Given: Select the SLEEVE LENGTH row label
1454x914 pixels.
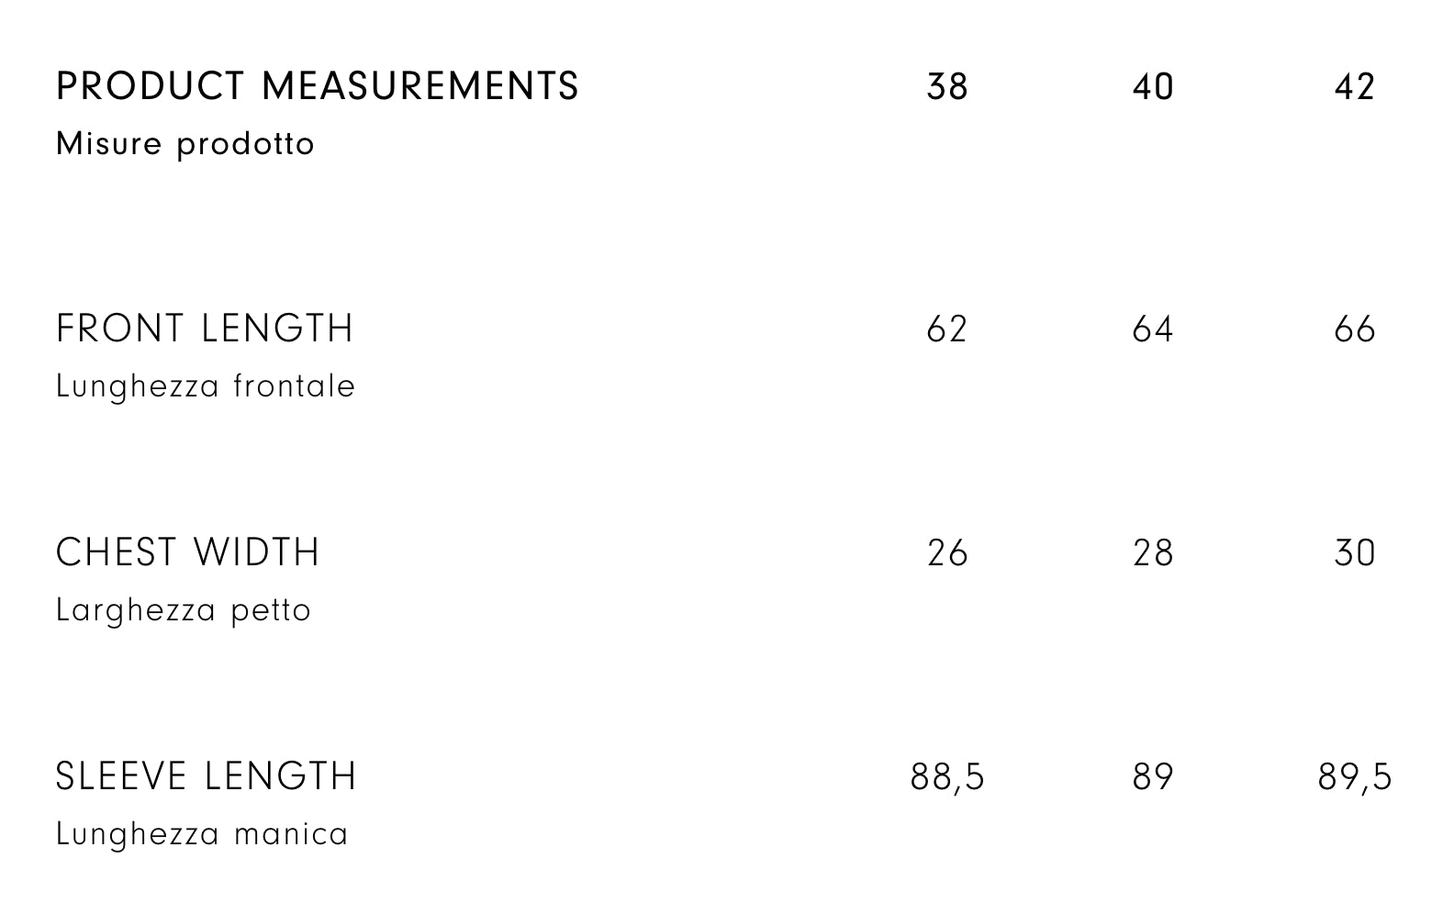Looking at the screenshot, I should 206,776.
